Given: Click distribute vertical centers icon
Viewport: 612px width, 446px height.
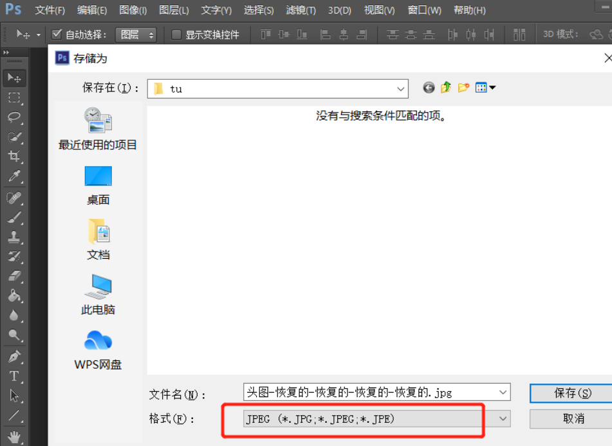Looking at the screenshot, I should (411, 35).
